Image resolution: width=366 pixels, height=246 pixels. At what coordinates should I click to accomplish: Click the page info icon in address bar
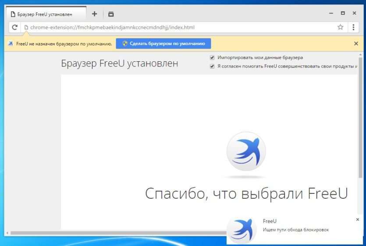click(26, 27)
